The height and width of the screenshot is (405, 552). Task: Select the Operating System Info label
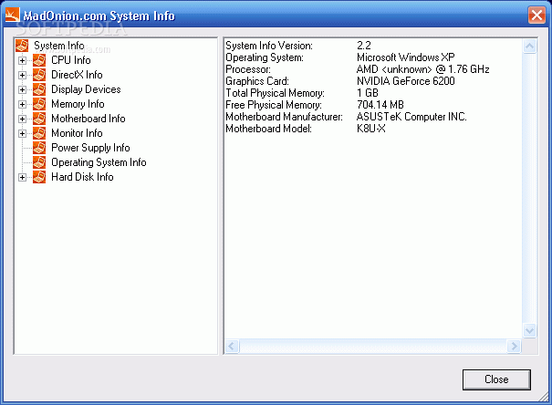pyautogui.click(x=99, y=162)
